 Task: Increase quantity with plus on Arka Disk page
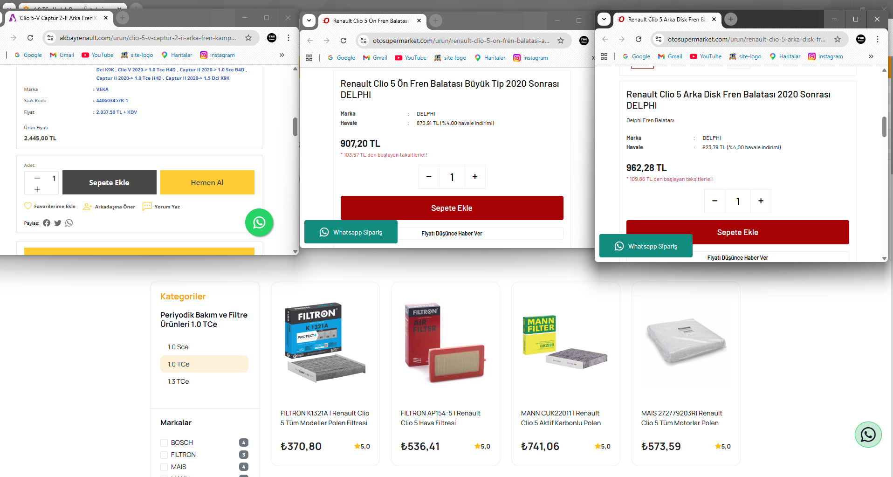click(761, 201)
